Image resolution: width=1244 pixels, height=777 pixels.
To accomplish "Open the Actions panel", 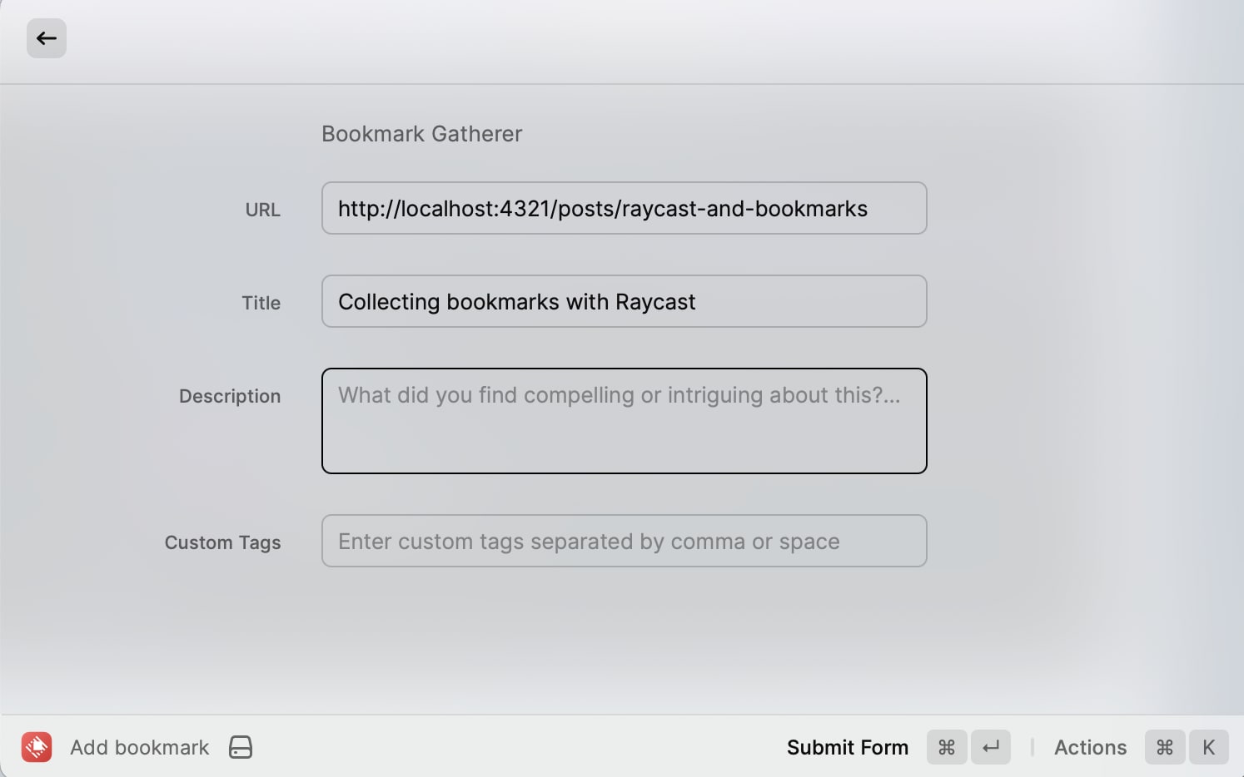I will 1090,747.
